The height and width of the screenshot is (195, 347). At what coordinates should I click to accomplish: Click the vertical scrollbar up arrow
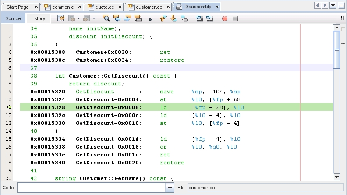tap(336, 28)
